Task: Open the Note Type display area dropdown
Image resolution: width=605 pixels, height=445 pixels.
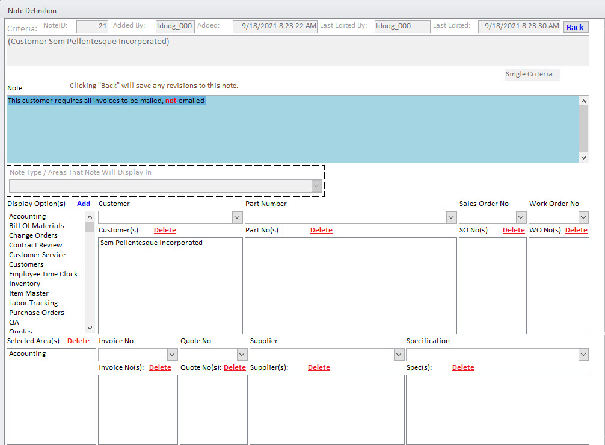Action: (317, 186)
